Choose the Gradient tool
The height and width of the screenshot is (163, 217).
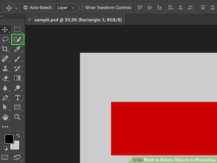coord(17,78)
